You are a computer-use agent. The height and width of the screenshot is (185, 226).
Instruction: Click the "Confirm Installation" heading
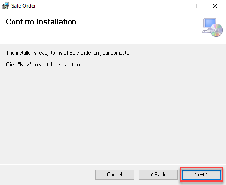tap(41, 22)
